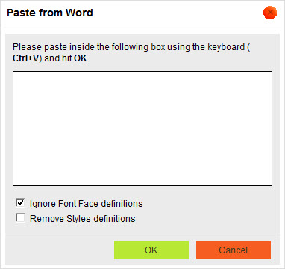Click the bold Ctrl+V text
The image size is (285, 269).
click(x=26, y=58)
